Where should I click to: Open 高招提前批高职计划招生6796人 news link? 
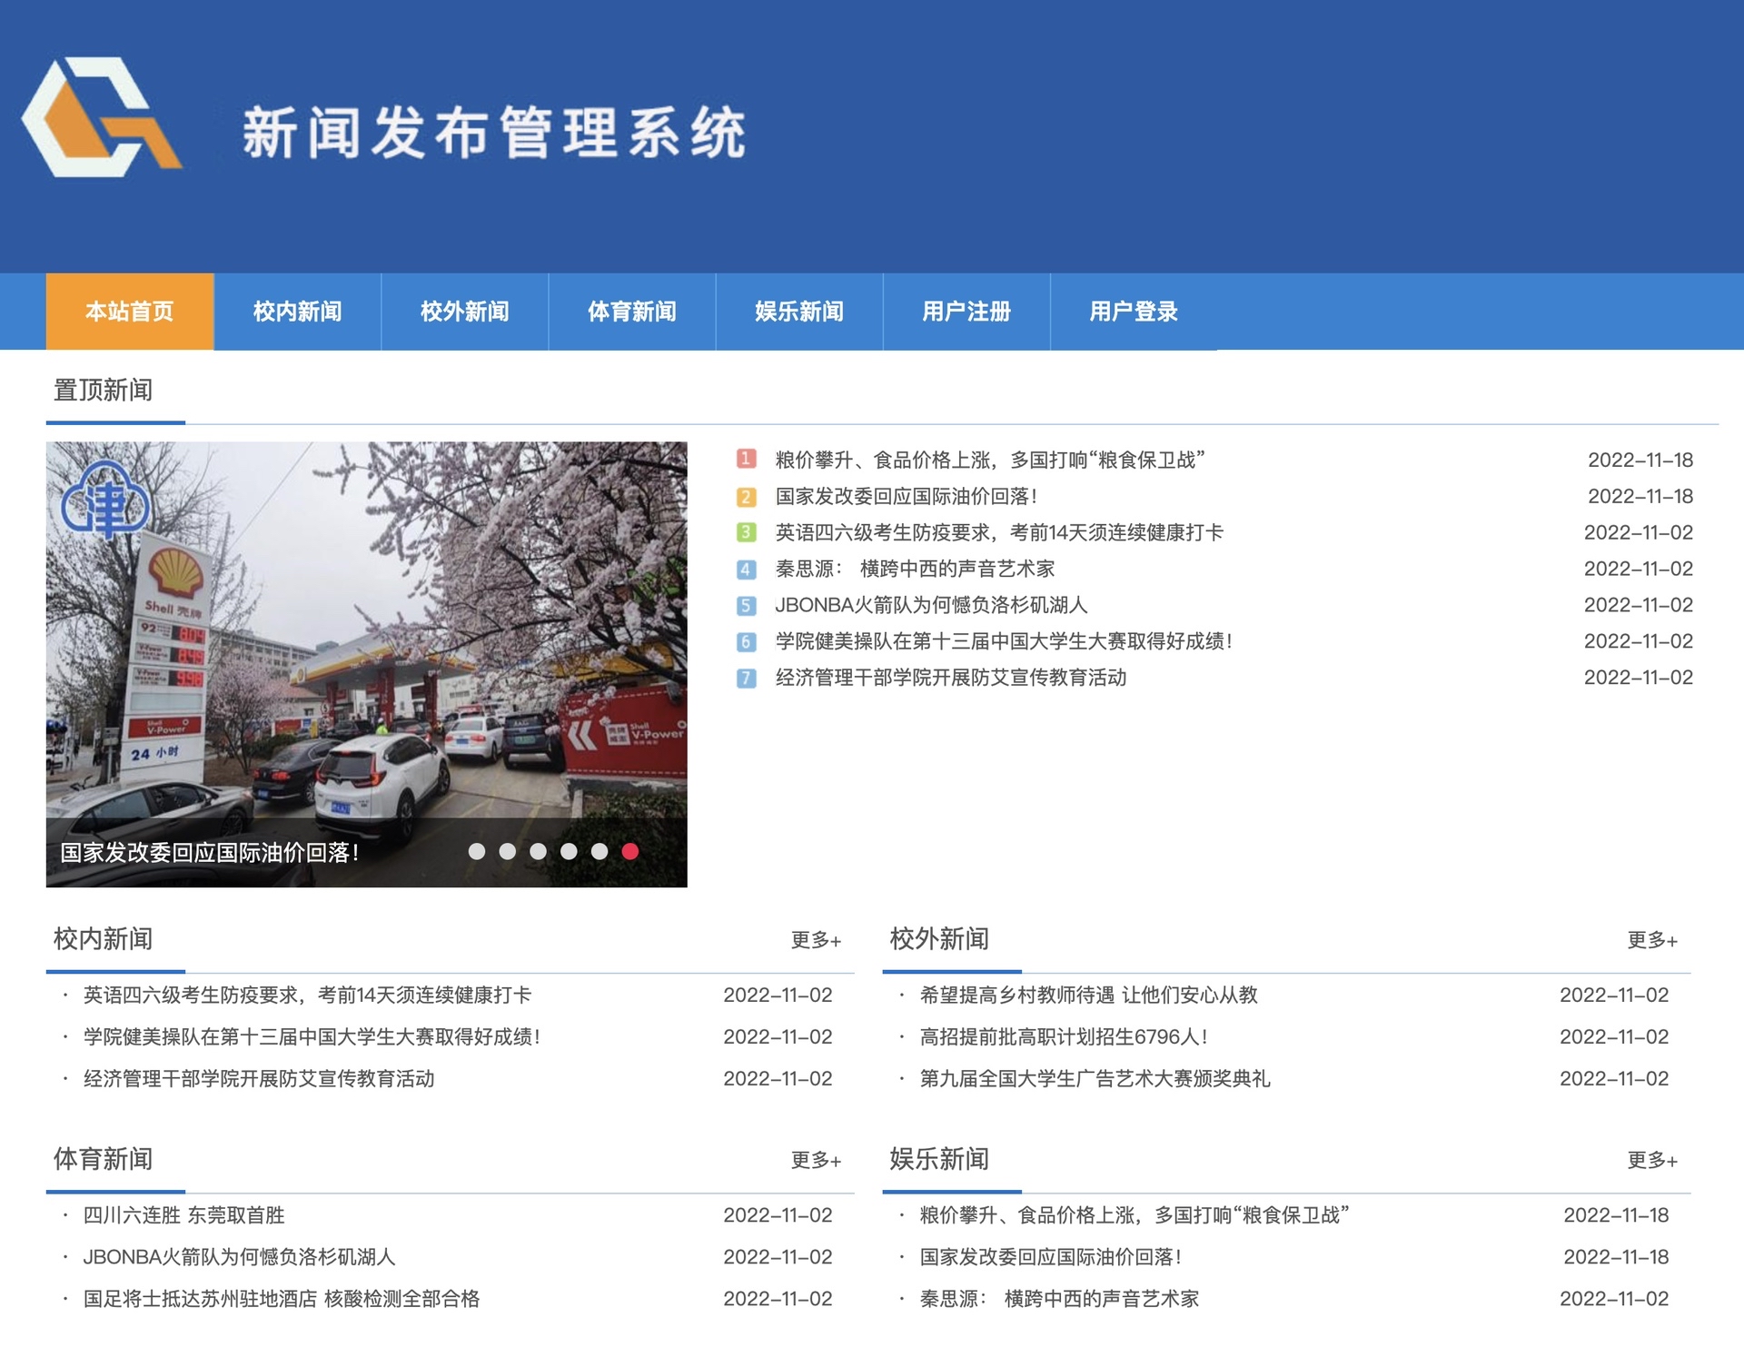[x=1063, y=1037]
